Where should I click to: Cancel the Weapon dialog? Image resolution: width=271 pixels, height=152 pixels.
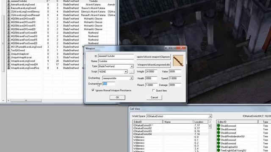pos(154,98)
